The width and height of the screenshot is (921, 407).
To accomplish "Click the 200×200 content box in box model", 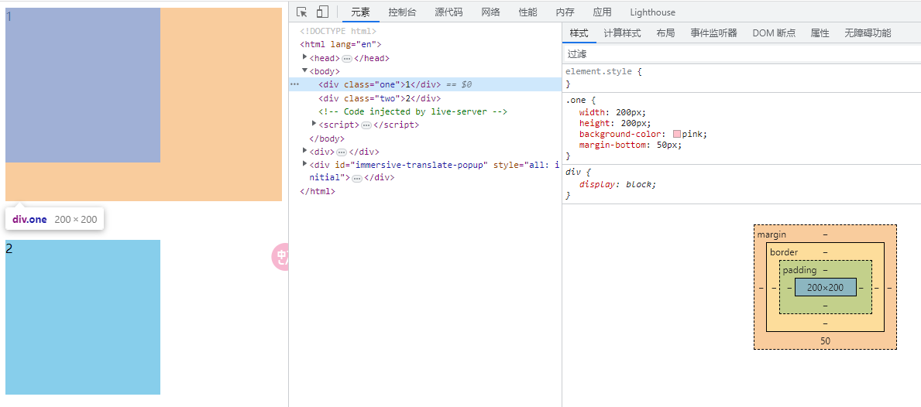I will point(825,287).
